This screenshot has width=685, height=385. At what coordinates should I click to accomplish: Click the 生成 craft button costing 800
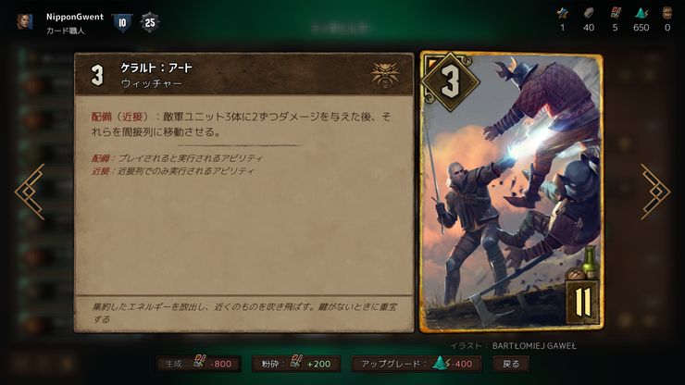coord(199,364)
